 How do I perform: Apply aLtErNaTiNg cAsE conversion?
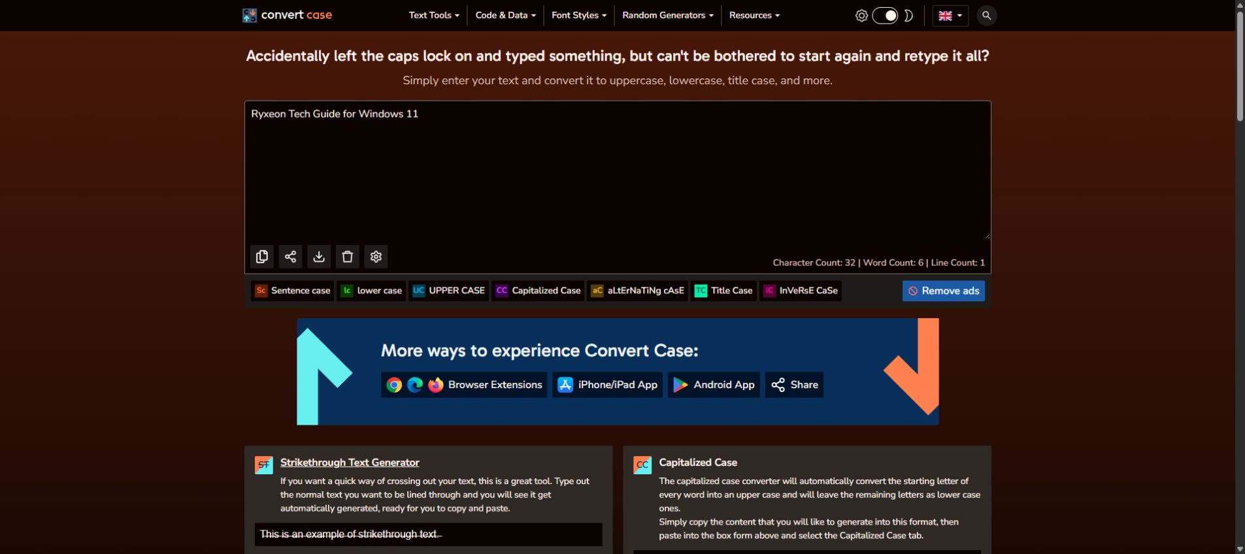637,291
